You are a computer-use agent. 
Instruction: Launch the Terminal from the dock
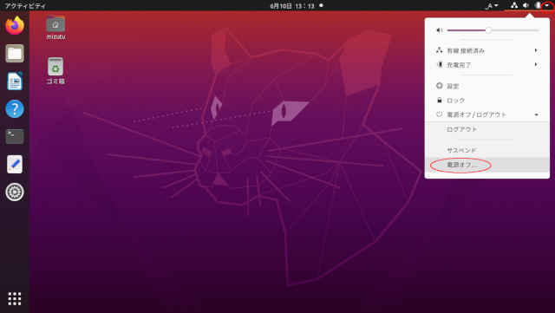coord(15,136)
